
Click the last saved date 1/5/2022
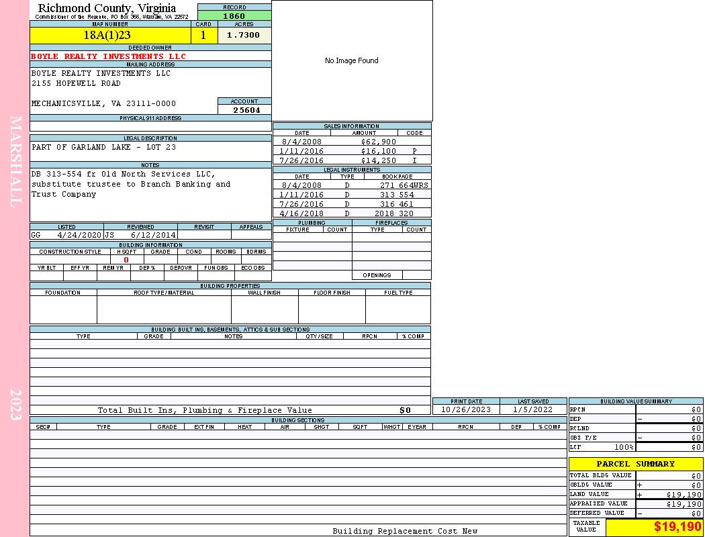point(533,409)
